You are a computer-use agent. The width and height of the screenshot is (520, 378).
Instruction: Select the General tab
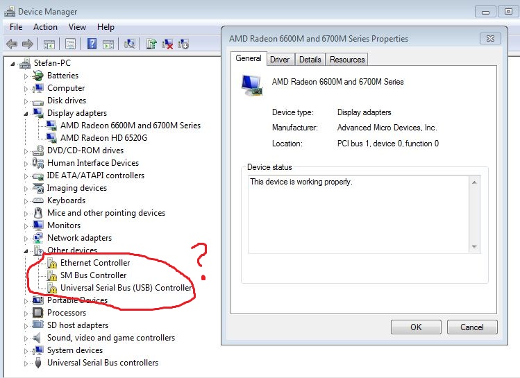pyautogui.click(x=249, y=58)
